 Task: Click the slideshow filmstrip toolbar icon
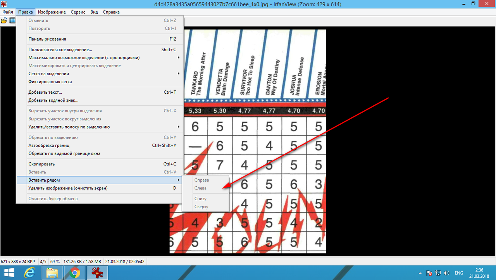tap(12, 21)
